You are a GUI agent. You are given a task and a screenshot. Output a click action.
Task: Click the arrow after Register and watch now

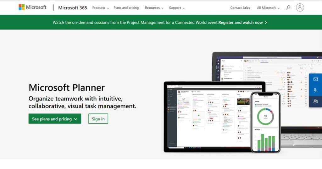266,22
